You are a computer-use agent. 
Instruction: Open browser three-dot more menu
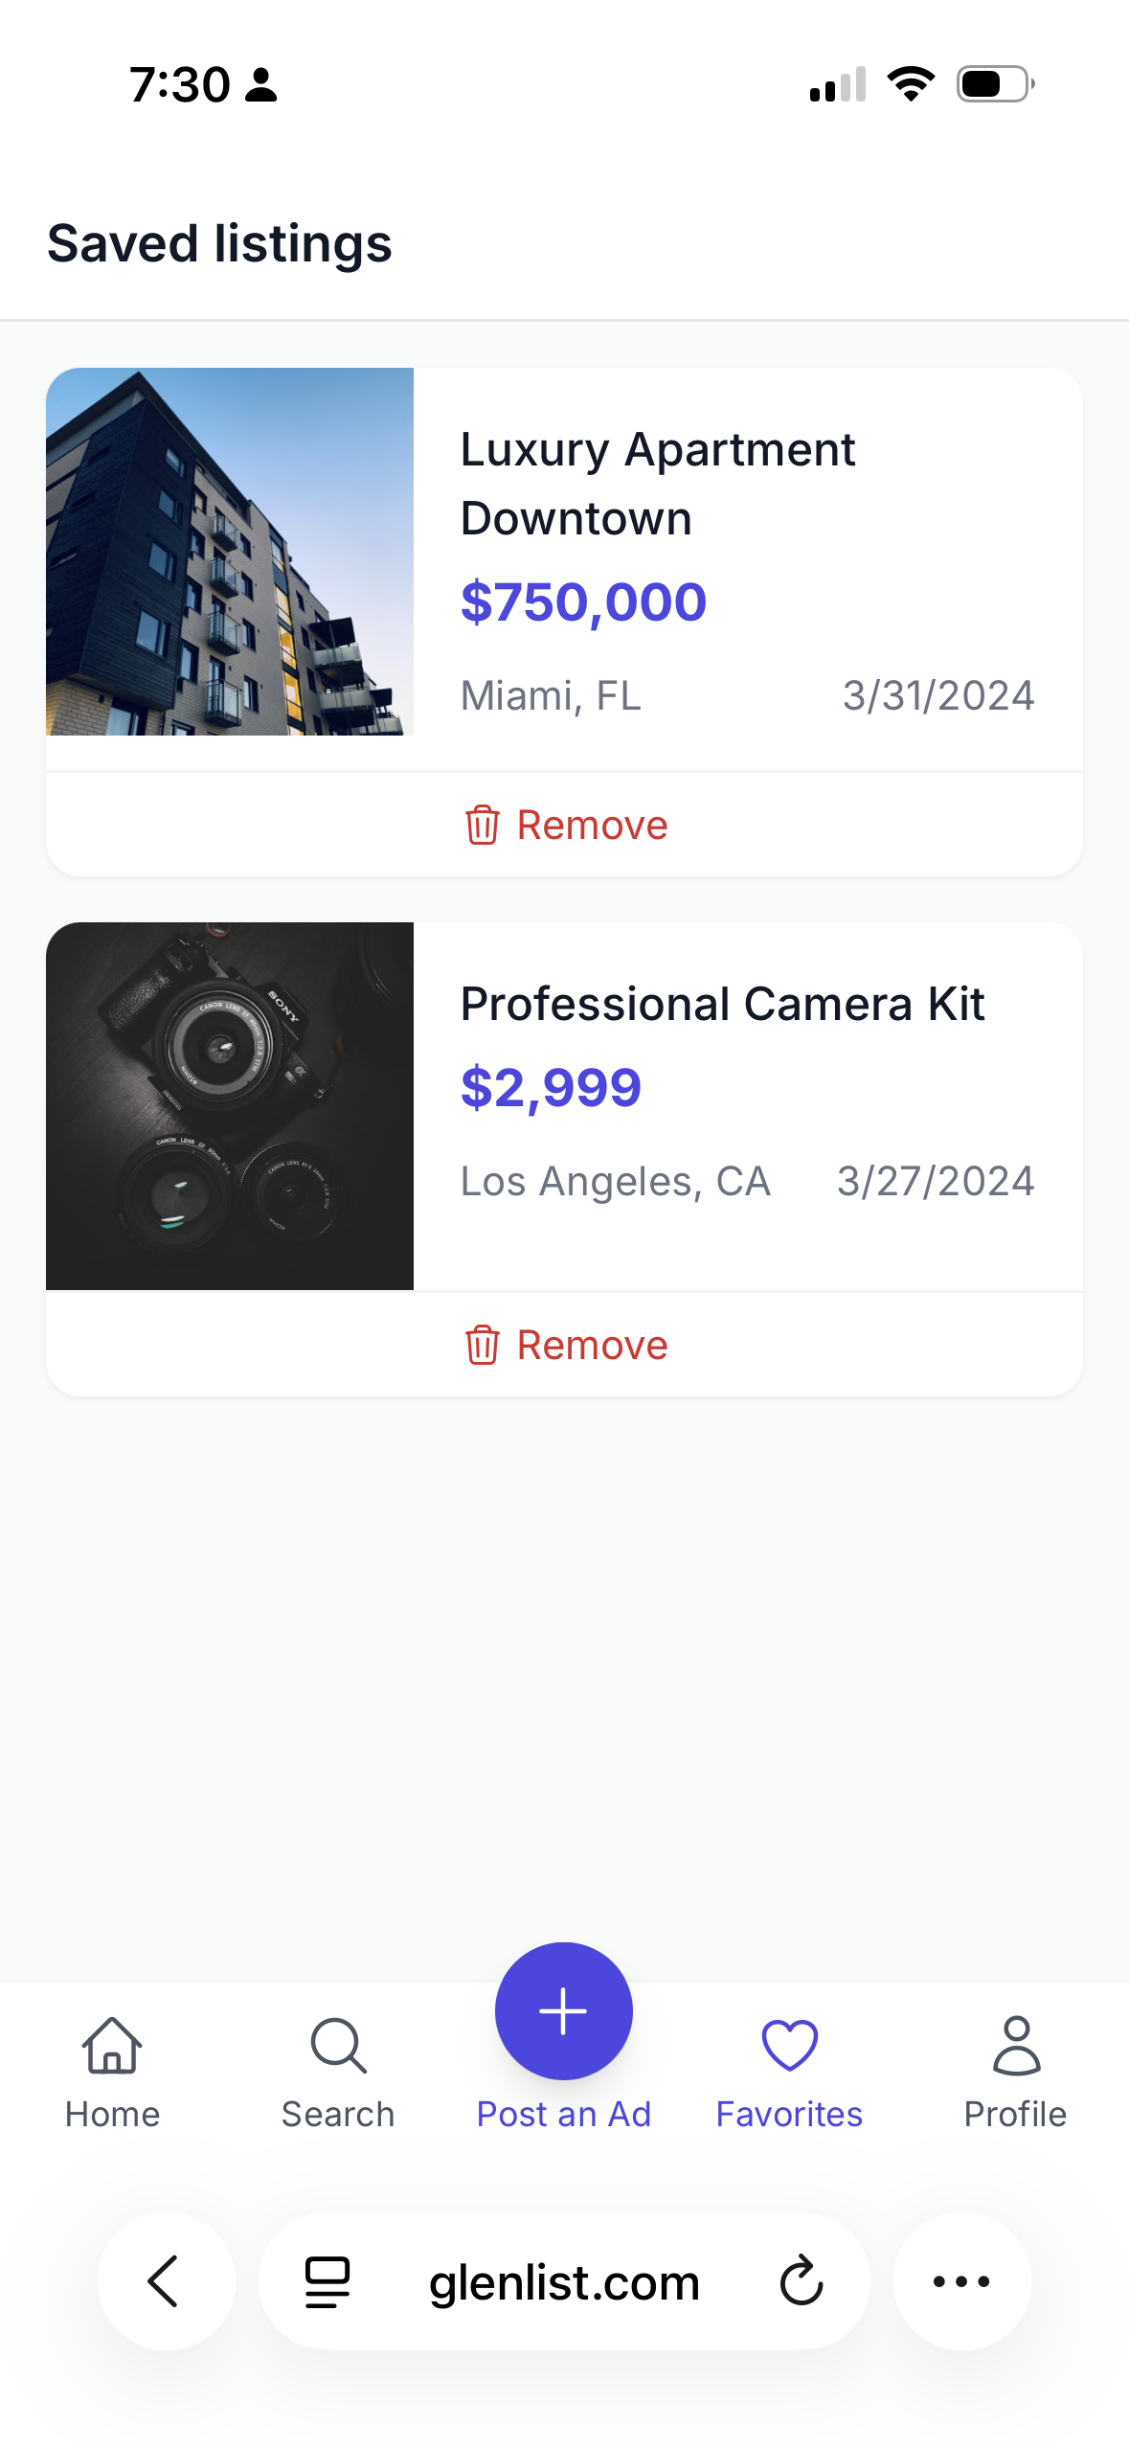coord(961,2280)
